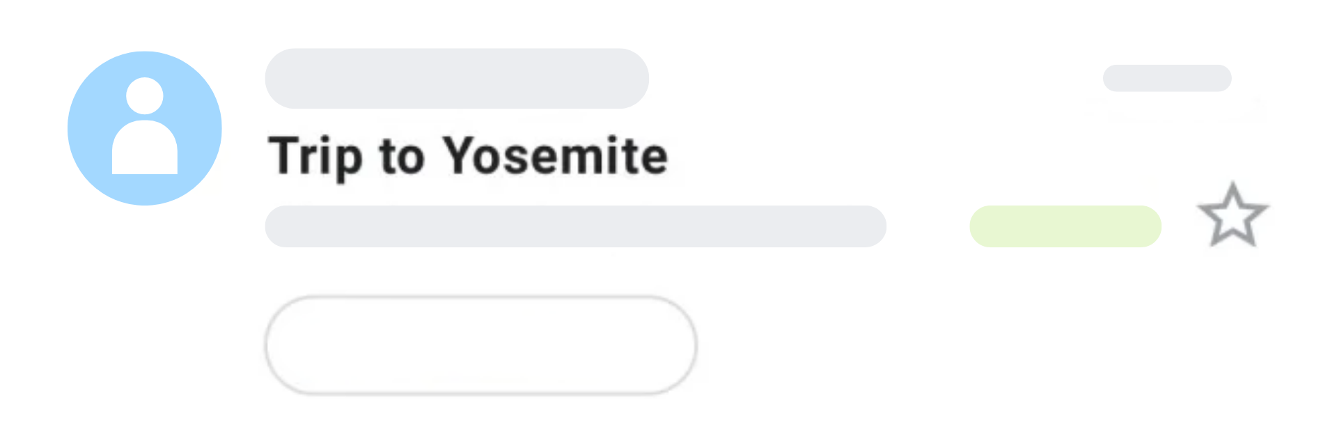Click the small gray date placeholder
The image size is (1337, 441).
pos(1167,78)
